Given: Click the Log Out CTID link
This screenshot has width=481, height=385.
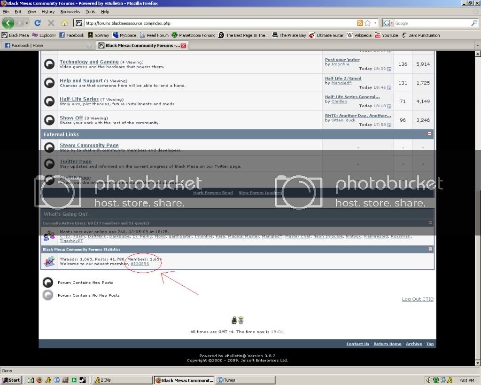Looking at the screenshot, I should coord(418,299).
